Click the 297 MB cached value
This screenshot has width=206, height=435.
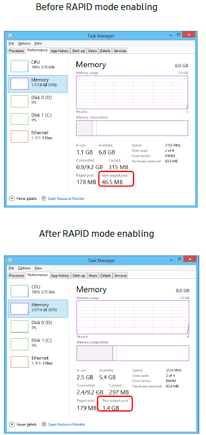(119, 392)
